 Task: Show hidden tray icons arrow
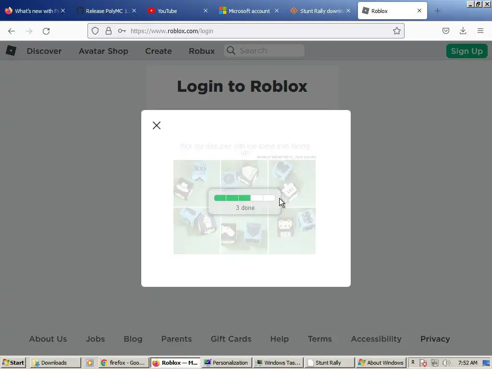[413, 362]
